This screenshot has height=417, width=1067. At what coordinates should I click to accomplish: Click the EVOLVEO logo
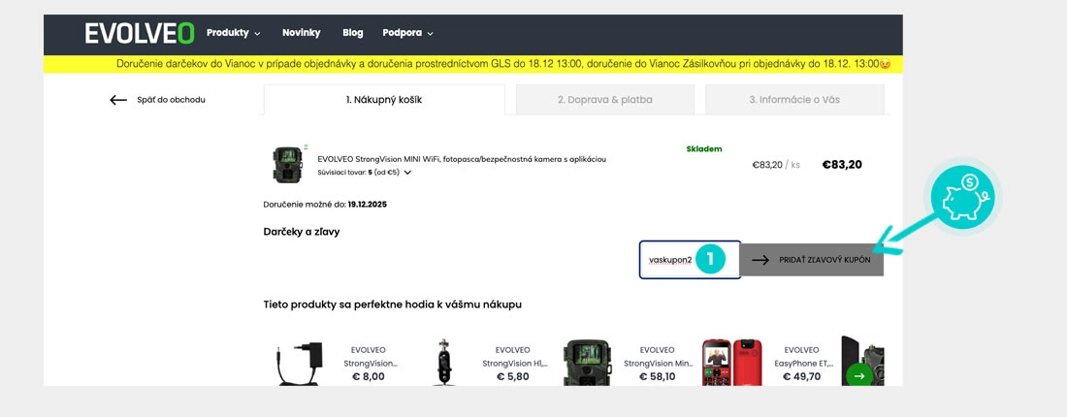(140, 33)
